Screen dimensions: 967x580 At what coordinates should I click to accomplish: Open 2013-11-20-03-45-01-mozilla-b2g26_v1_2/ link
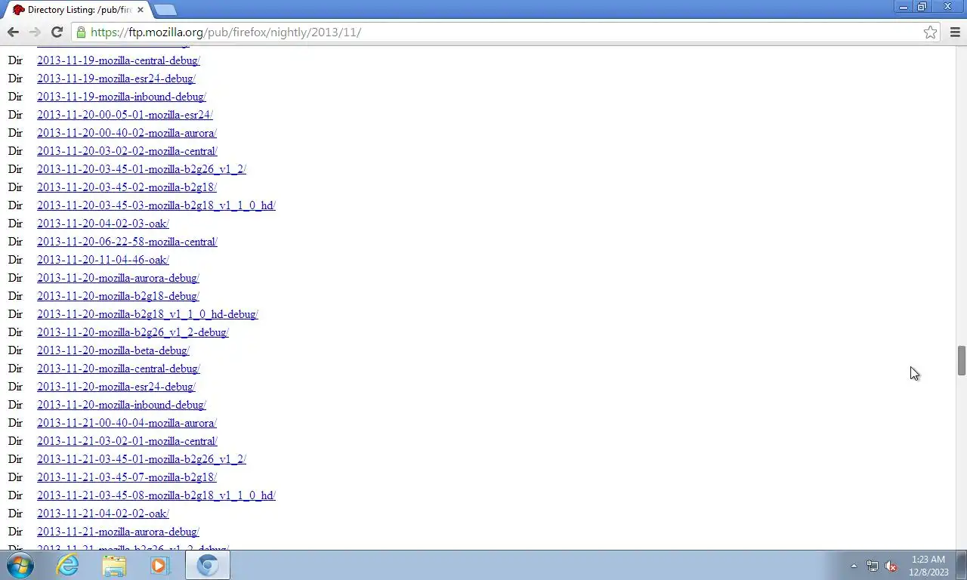[x=142, y=169]
